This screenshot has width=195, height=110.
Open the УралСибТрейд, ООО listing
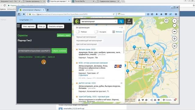click(94, 97)
